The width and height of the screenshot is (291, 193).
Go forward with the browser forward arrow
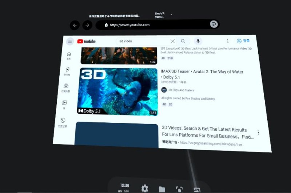tap(87, 25)
